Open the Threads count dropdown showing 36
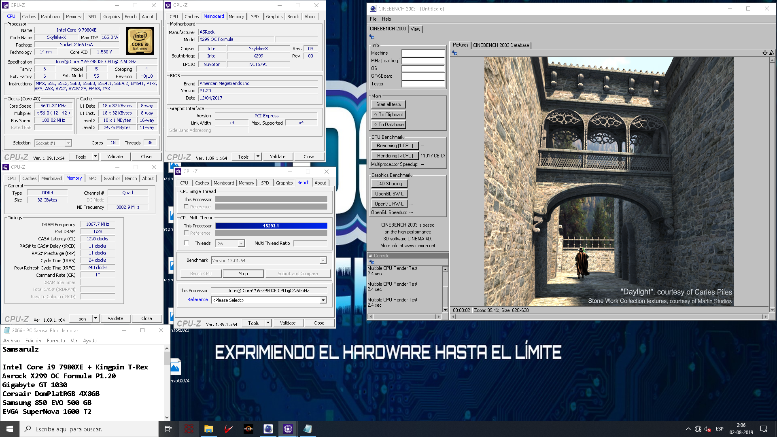The width and height of the screenshot is (777, 437). coord(241,244)
